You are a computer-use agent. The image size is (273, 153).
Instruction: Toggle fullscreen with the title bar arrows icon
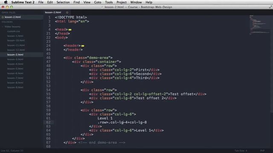coord(270,7)
